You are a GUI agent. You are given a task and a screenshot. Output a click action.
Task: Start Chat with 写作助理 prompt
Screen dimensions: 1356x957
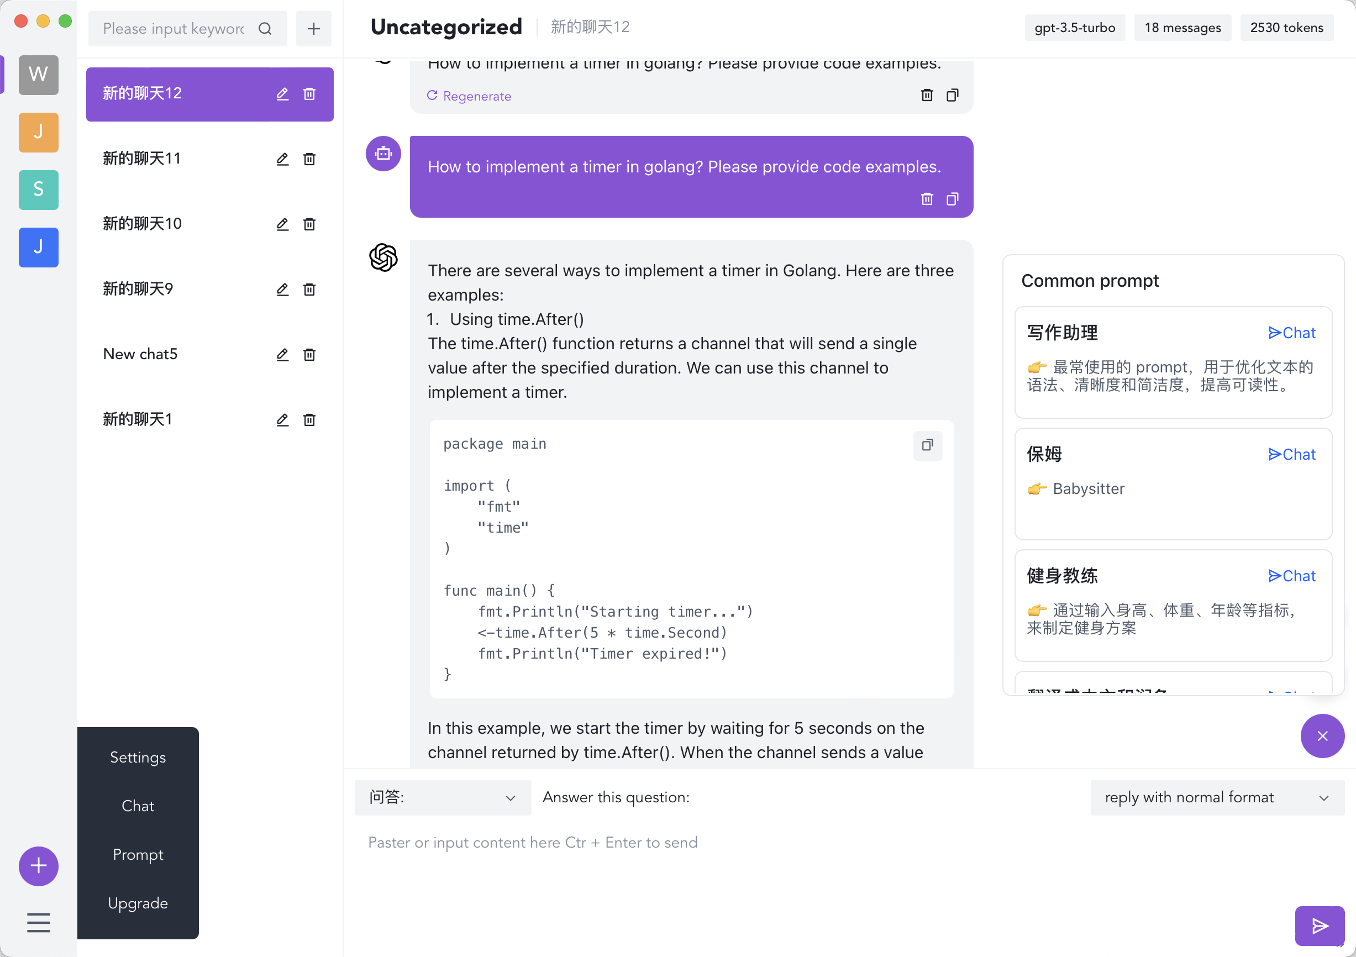click(1291, 333)
